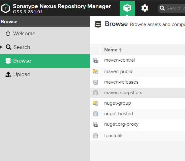The width and height of the screenshot is (185, 161).
Task: Open the maven-releases repository
Action: coord(121,82)
